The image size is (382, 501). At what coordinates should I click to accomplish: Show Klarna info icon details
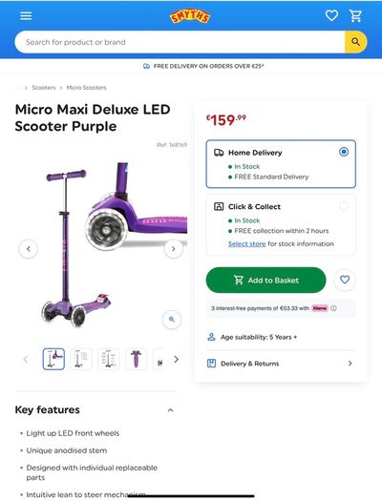tap(333, 308)
